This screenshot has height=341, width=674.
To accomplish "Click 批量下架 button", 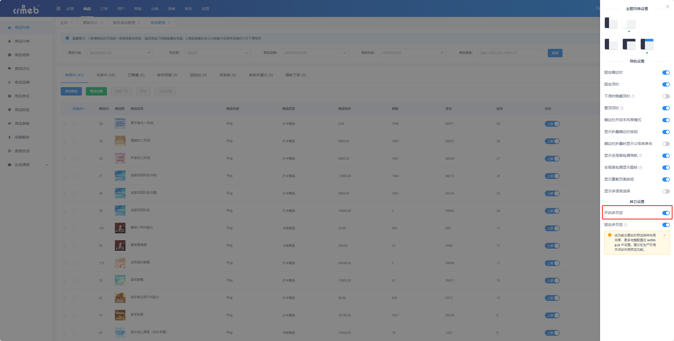I will pos(121,91).
